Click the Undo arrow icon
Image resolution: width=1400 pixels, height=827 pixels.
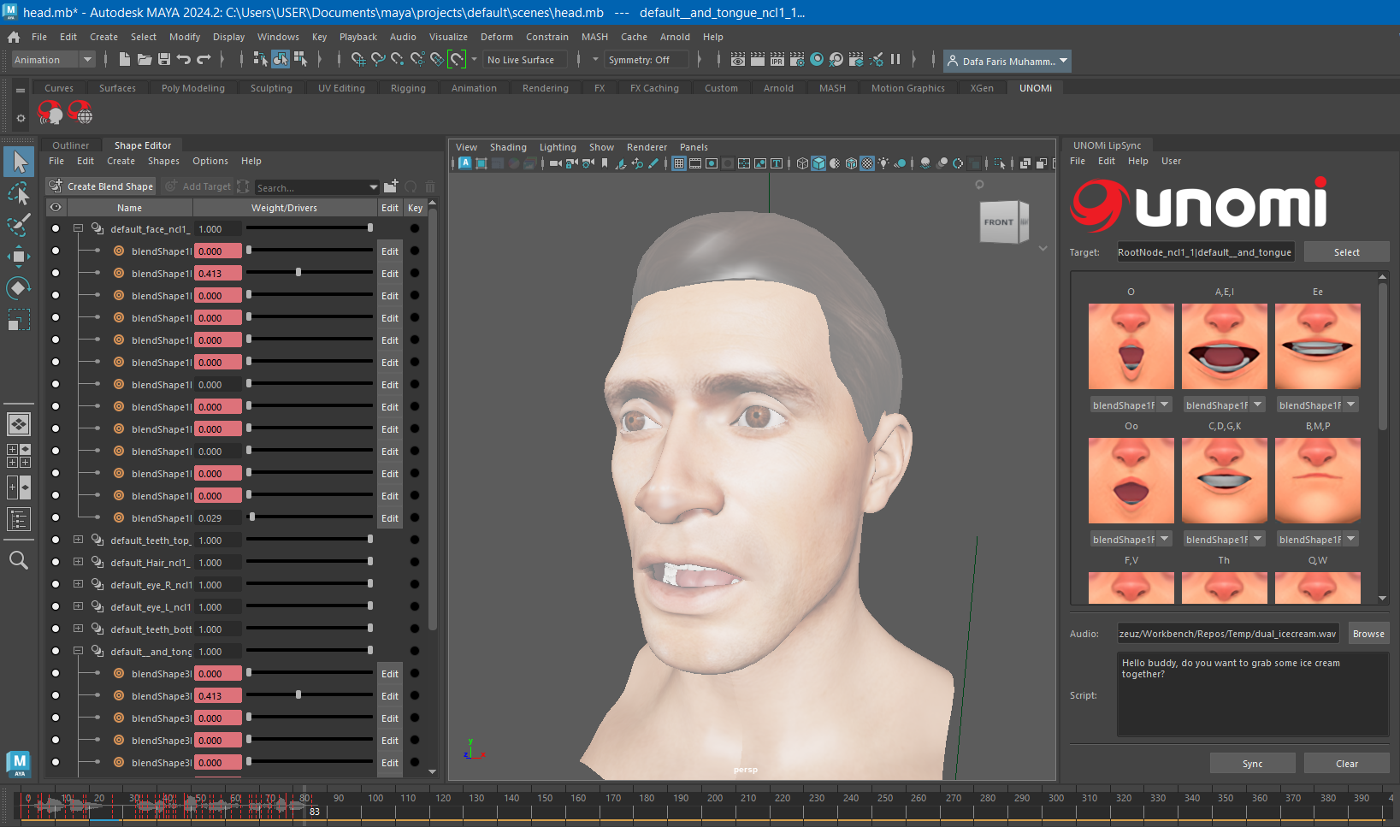point(183,59)
